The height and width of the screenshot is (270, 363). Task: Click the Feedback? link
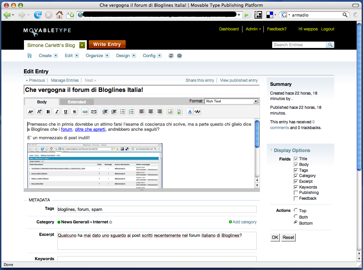click(277, 29)
